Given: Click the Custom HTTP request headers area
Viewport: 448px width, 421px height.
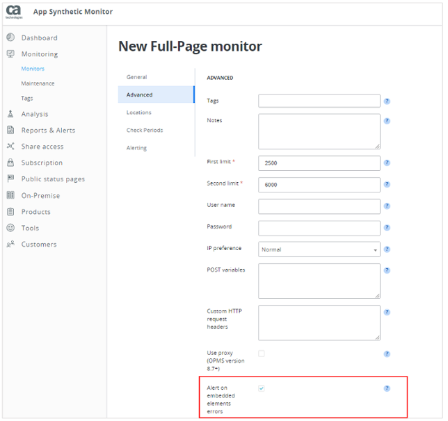Looking at the screenshot, I should 319,323.
